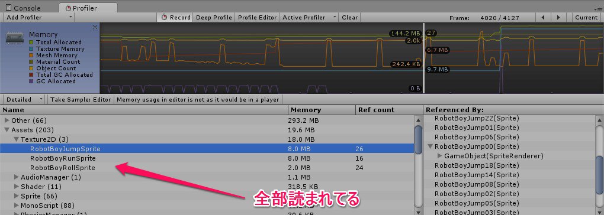This screenshot has height=215, width=604.
Task: Expand the Other (66) group
Action: 7,120
